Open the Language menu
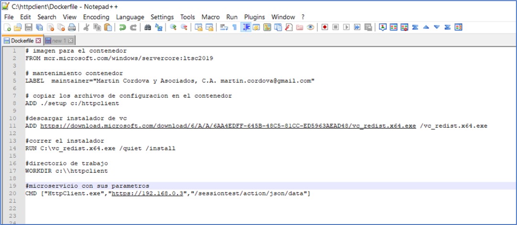Viewport: 517px width, 225px height. 130,17
